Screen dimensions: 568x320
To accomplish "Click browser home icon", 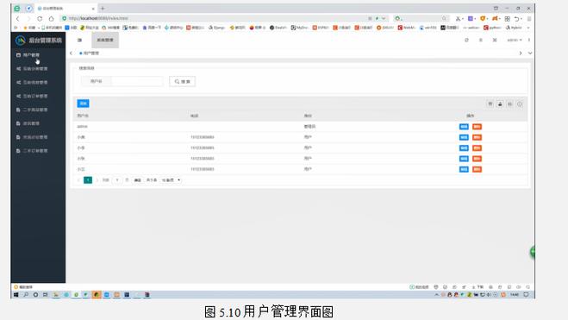I will [51, 18].
